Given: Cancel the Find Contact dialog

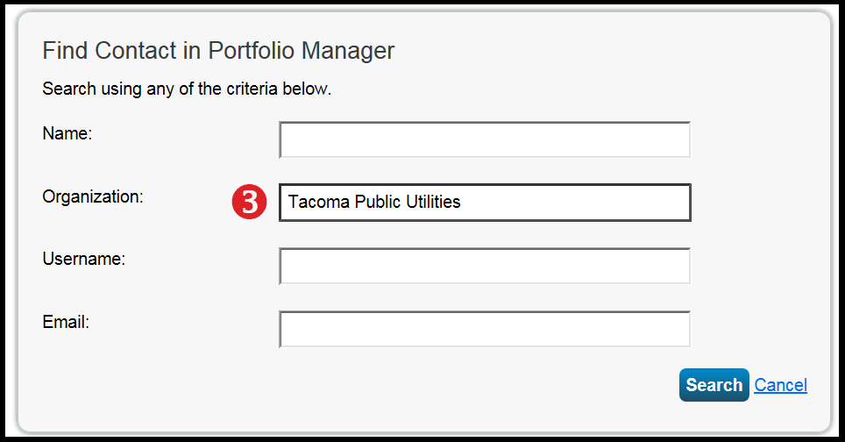Looking at the screenshot, I should pyautogui.click(x=780, y=385).
